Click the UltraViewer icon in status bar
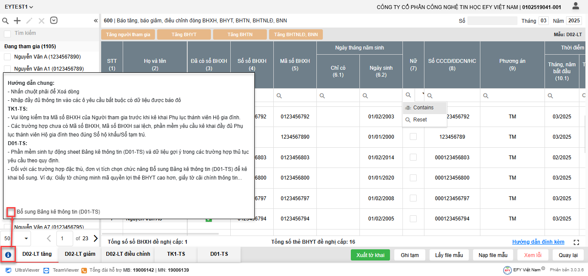The image size is (588, 276). (x=8, y=270)
